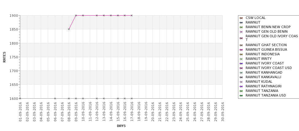
Task: Click the RAWNUT INDONESIA legend marker
Action: [x=241, y=54]
